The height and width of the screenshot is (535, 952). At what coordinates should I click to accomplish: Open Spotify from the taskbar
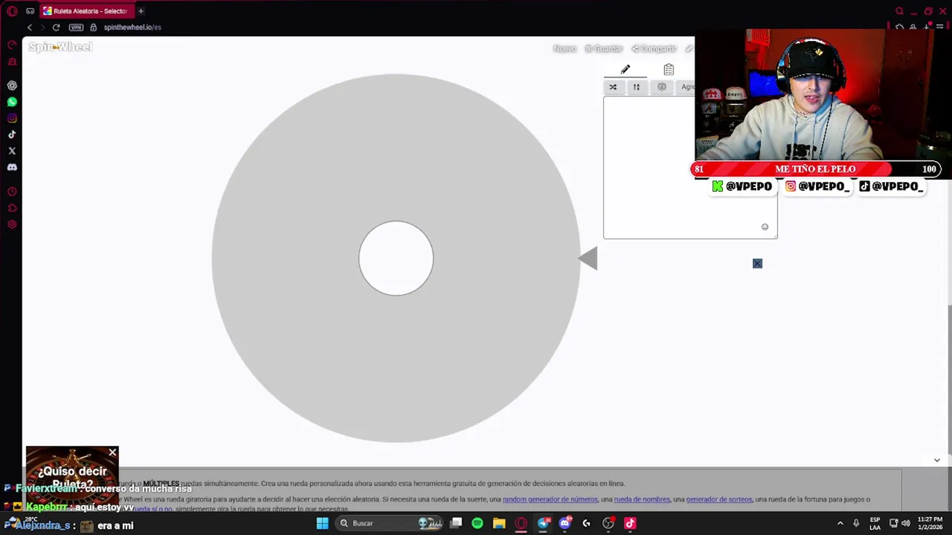(477, 523)
